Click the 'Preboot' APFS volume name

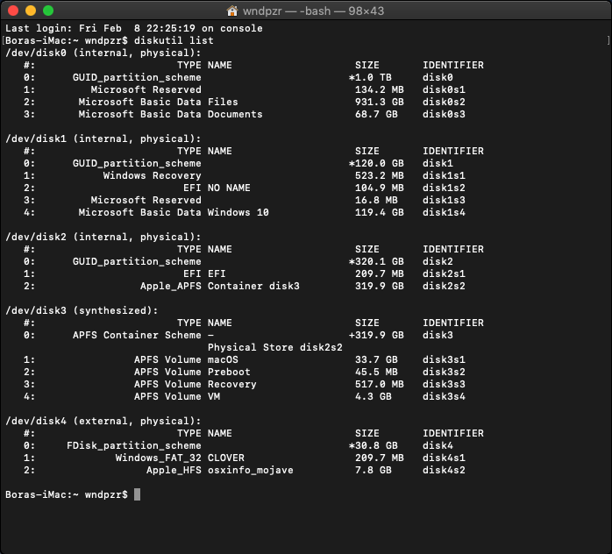coord(229,373)
